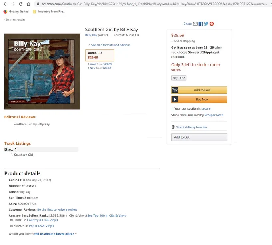
Task: Open the Qty quantity dropdown
Action: click(179, 78)
